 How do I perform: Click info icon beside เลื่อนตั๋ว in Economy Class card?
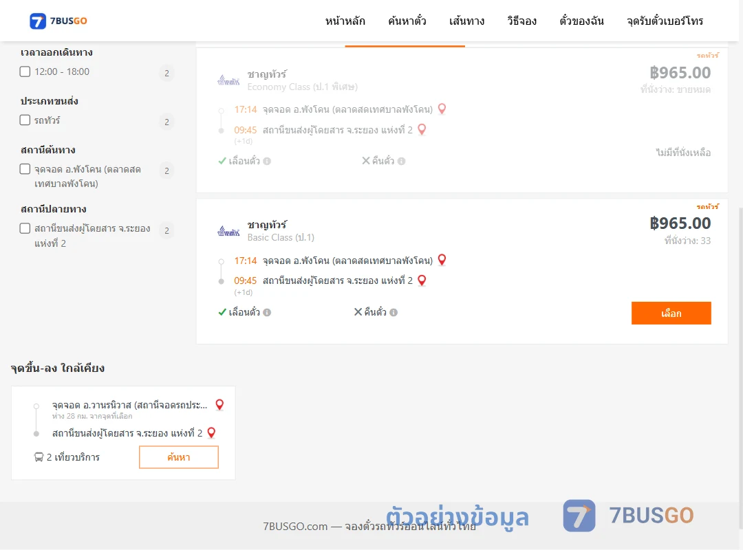pyautogui.click(x=267, y=161)
